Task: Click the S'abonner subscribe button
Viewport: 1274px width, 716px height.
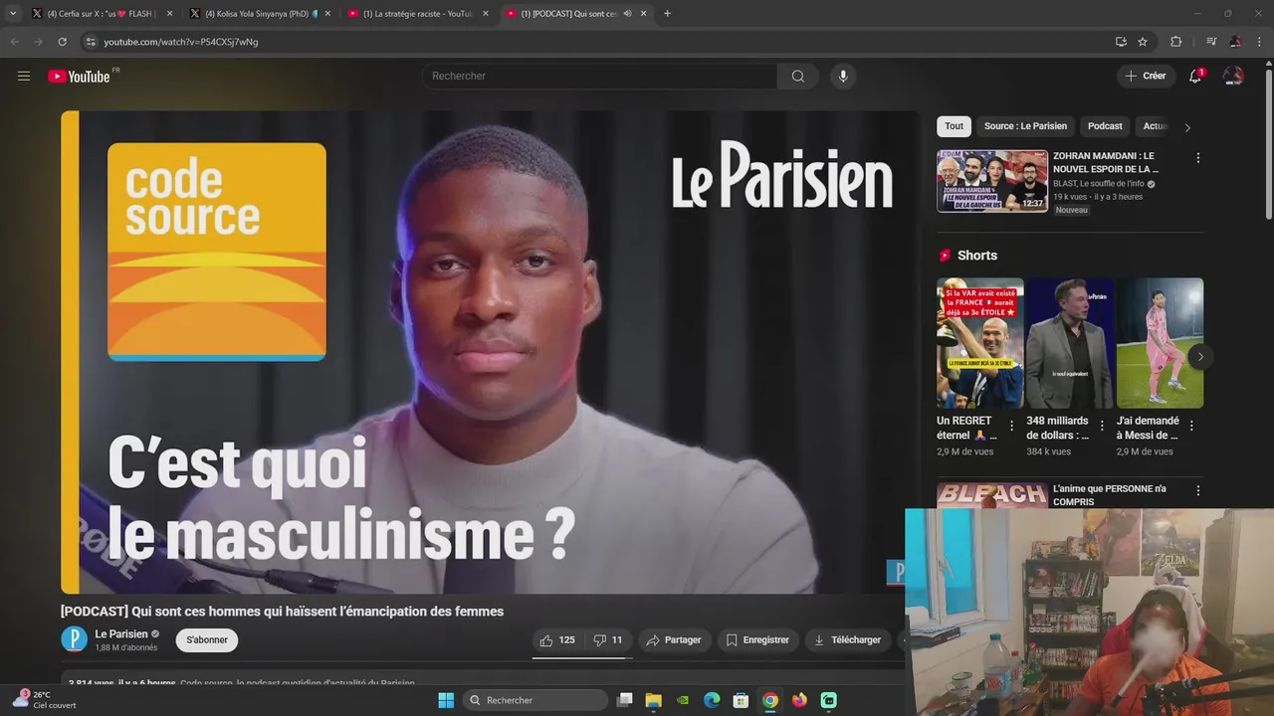Action: coord(207,640)
